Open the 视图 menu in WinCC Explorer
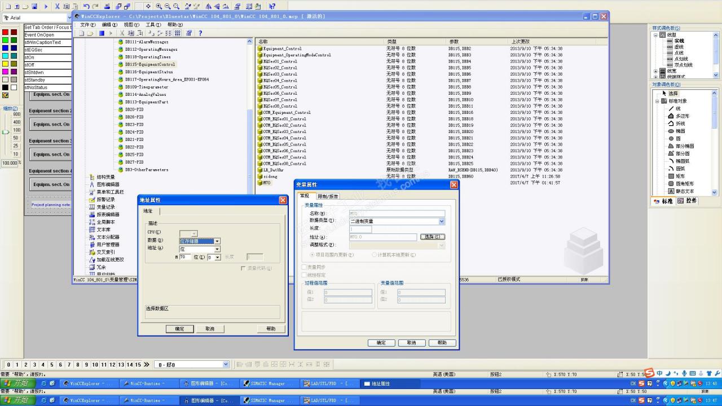Viewport: 722px width, 406px height. tap(131, 25)
